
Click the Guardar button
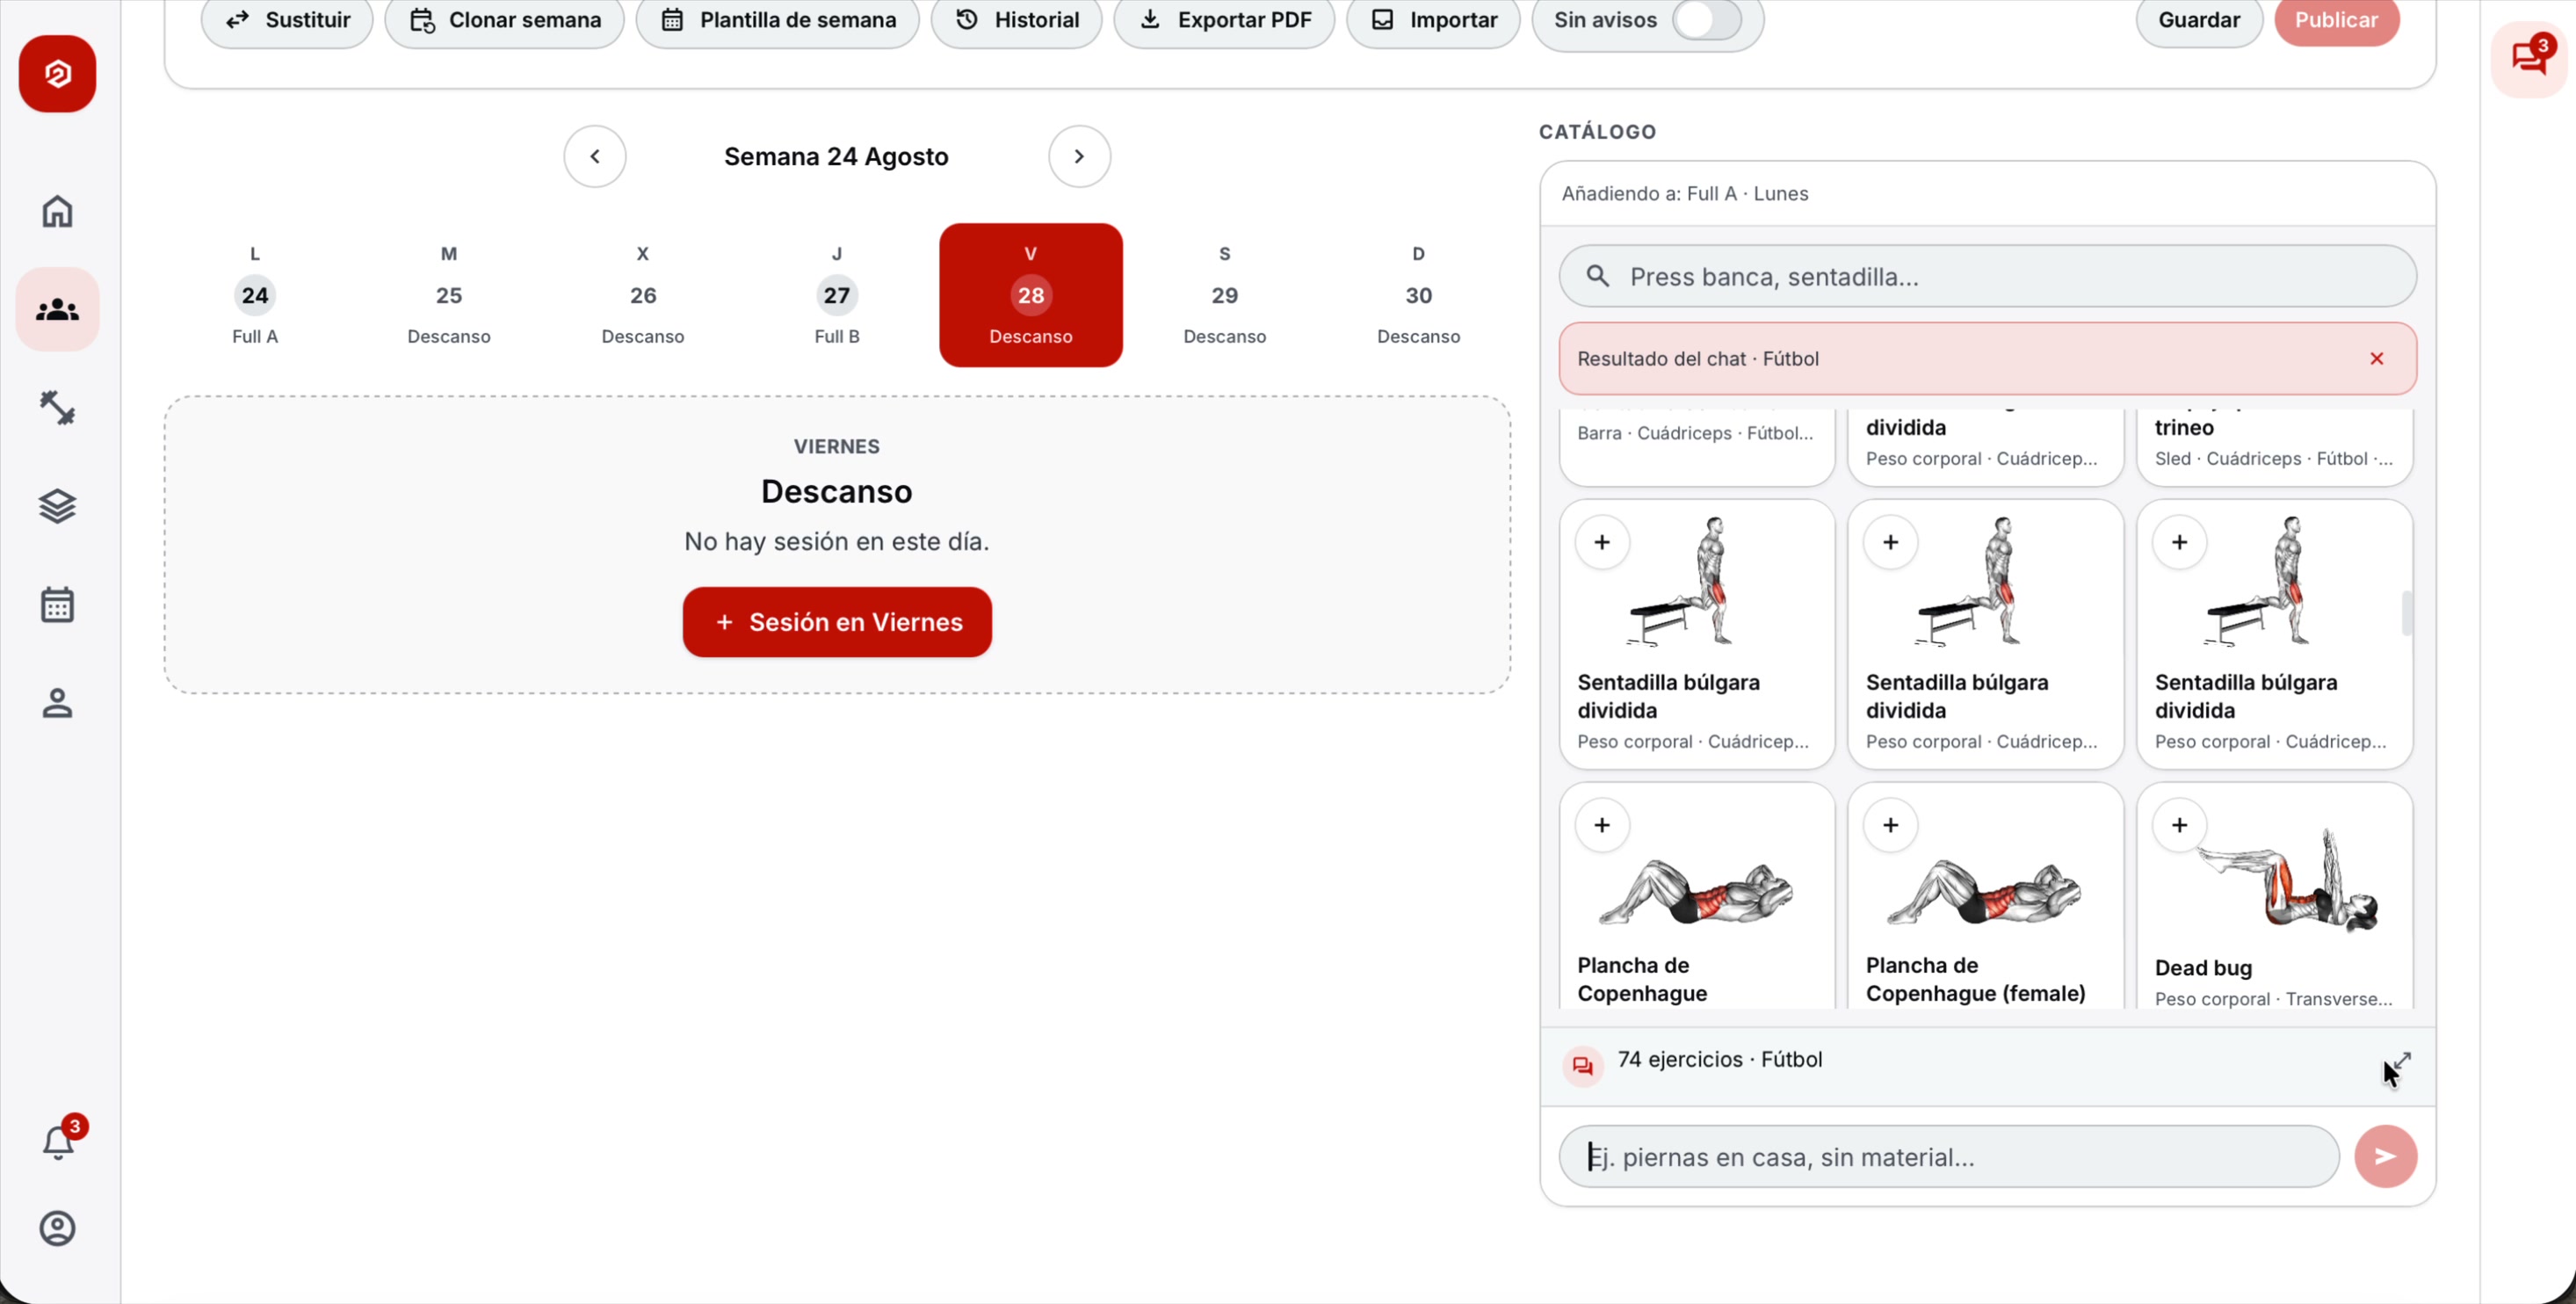[2199, 20]
